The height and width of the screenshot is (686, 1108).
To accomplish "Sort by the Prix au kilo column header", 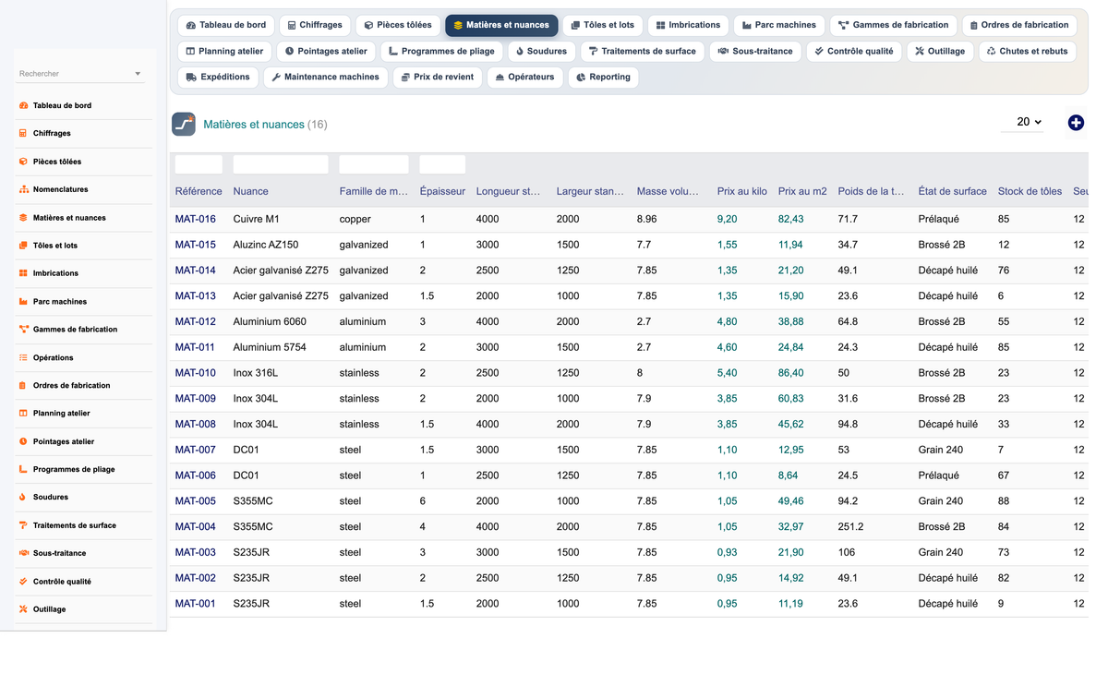I will click(x=742, y=192).
